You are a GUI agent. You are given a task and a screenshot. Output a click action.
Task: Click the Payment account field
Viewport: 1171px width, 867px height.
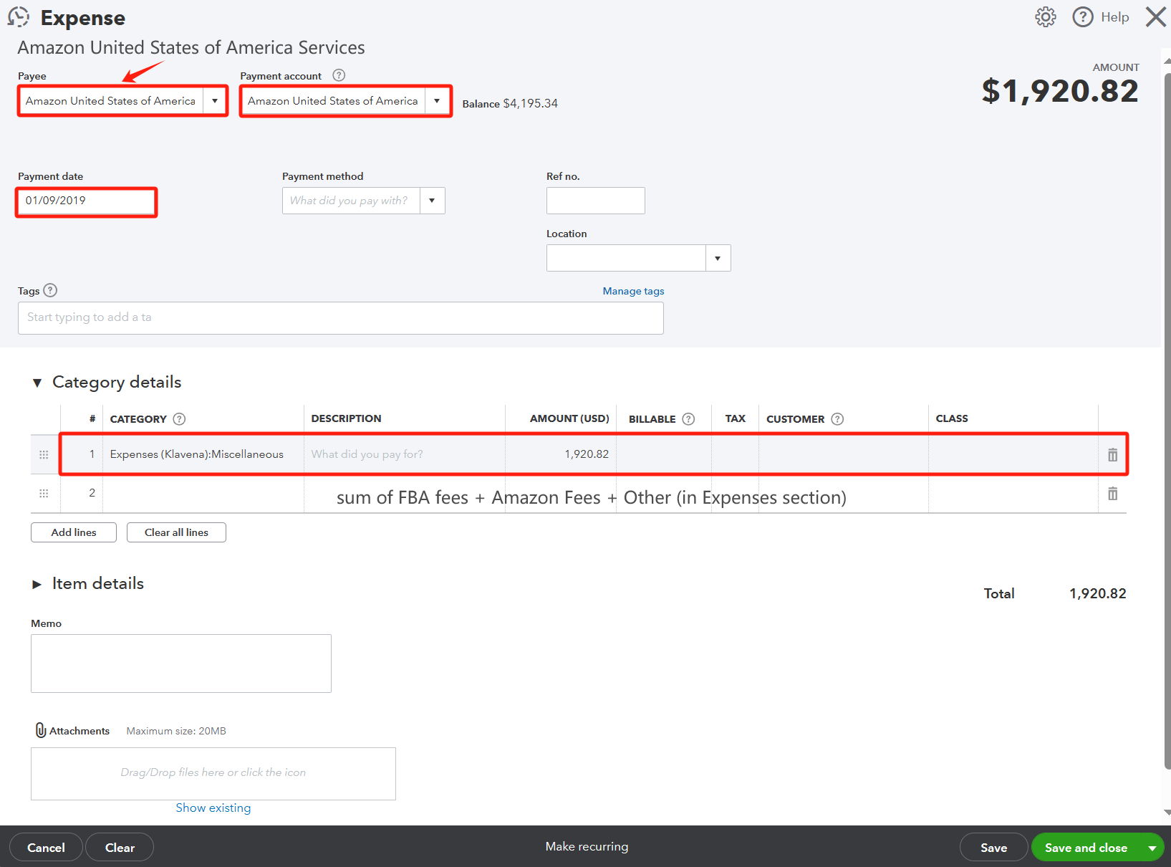point(333,101)
